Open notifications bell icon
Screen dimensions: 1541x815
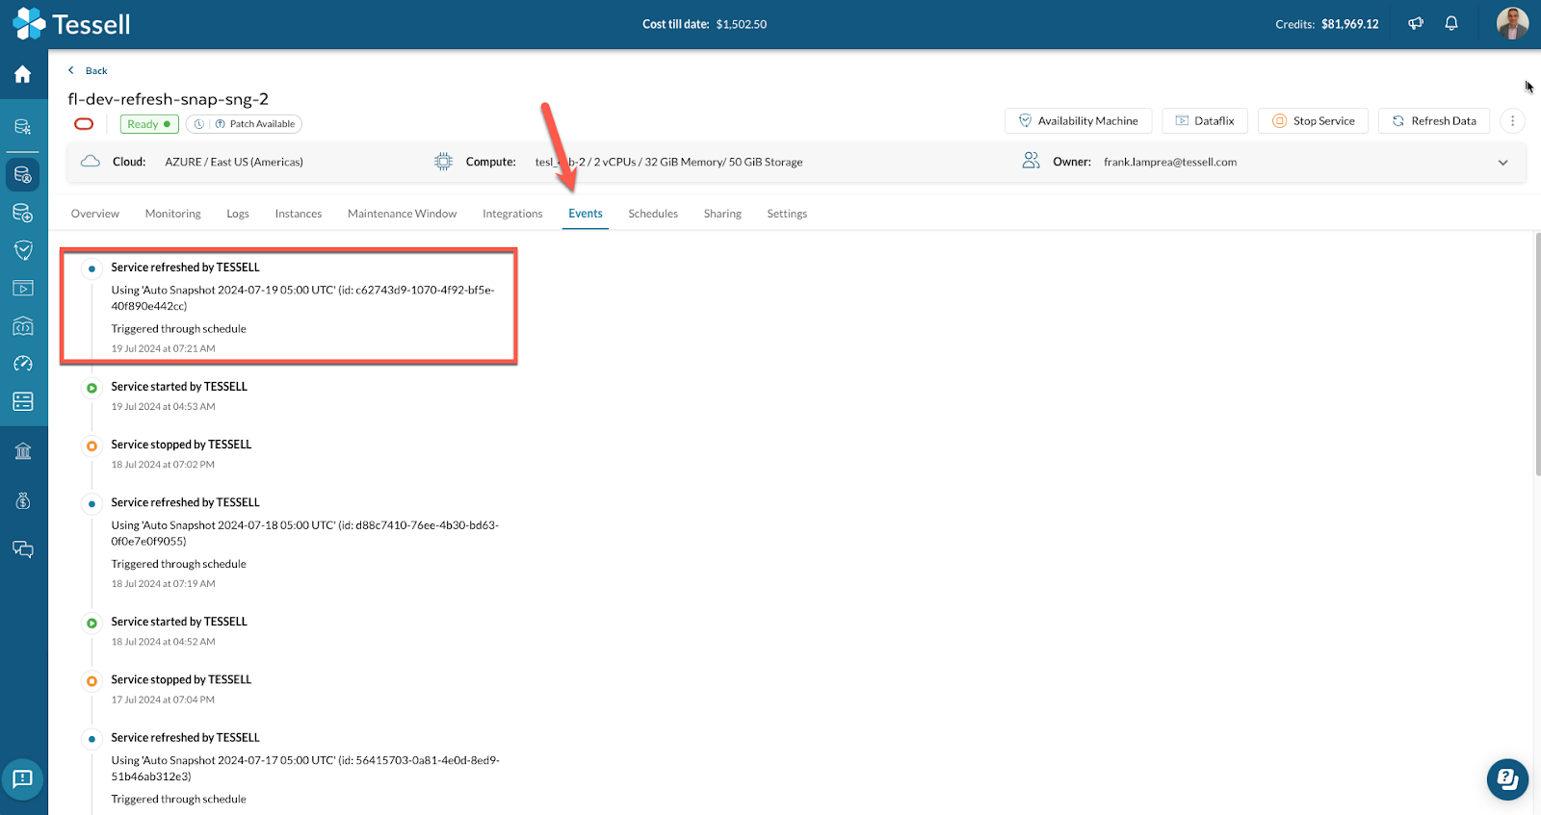[1451, 24]
